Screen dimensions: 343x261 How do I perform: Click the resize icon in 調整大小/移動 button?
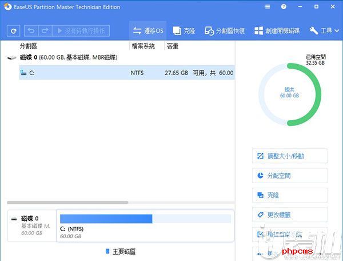(260, 156)
